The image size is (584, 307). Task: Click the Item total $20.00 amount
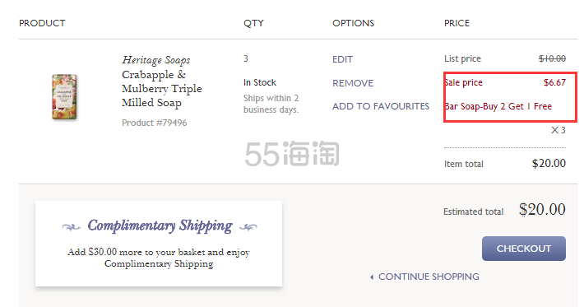[x=549, y=163]
